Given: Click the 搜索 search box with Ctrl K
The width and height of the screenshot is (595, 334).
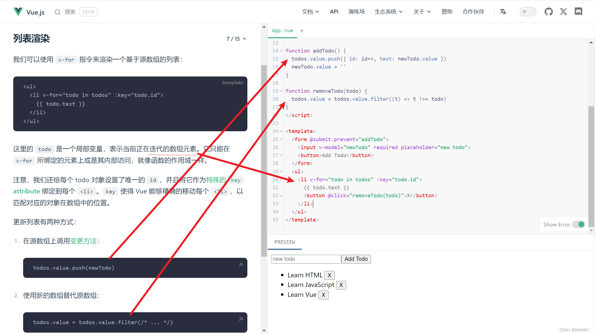Looking at the screenshot, I should (x=76, y=12).
